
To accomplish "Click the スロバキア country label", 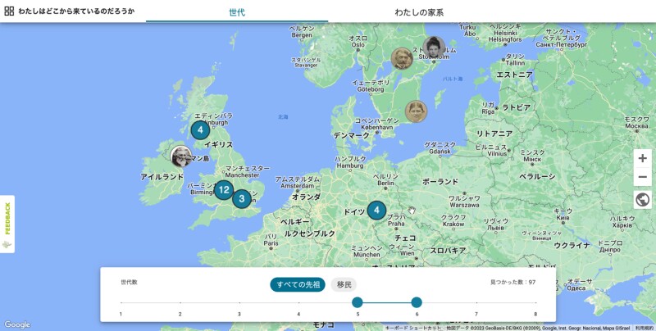I will pyautogui.click(x=448, y=251).
